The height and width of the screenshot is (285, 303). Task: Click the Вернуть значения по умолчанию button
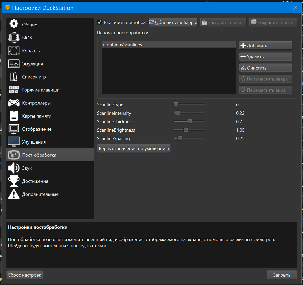[x=134, y=149]
